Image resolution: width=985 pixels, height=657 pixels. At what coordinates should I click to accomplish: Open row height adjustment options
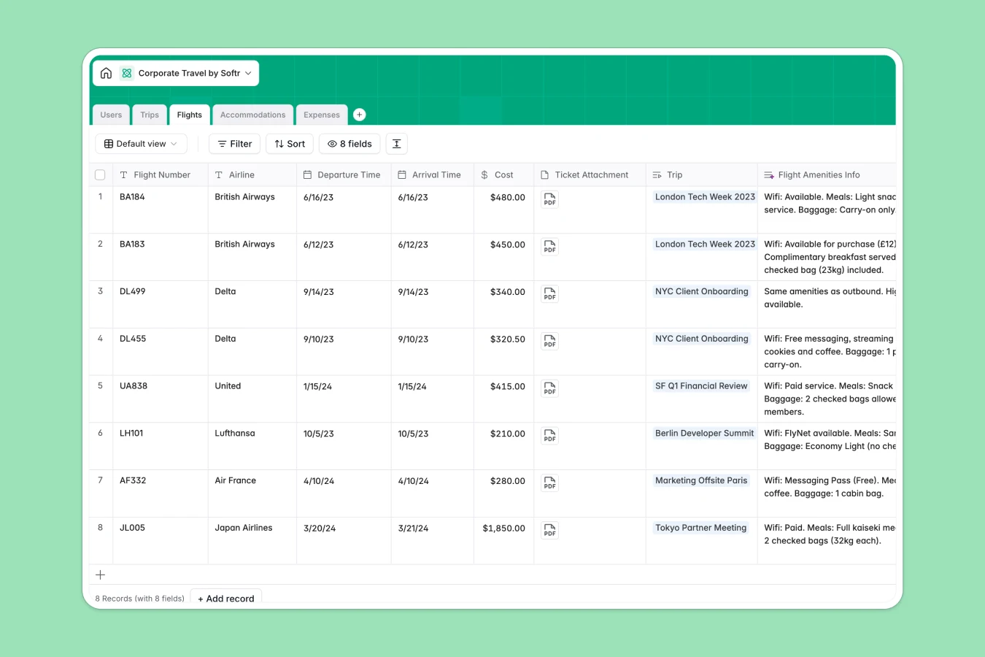[396, 144]
